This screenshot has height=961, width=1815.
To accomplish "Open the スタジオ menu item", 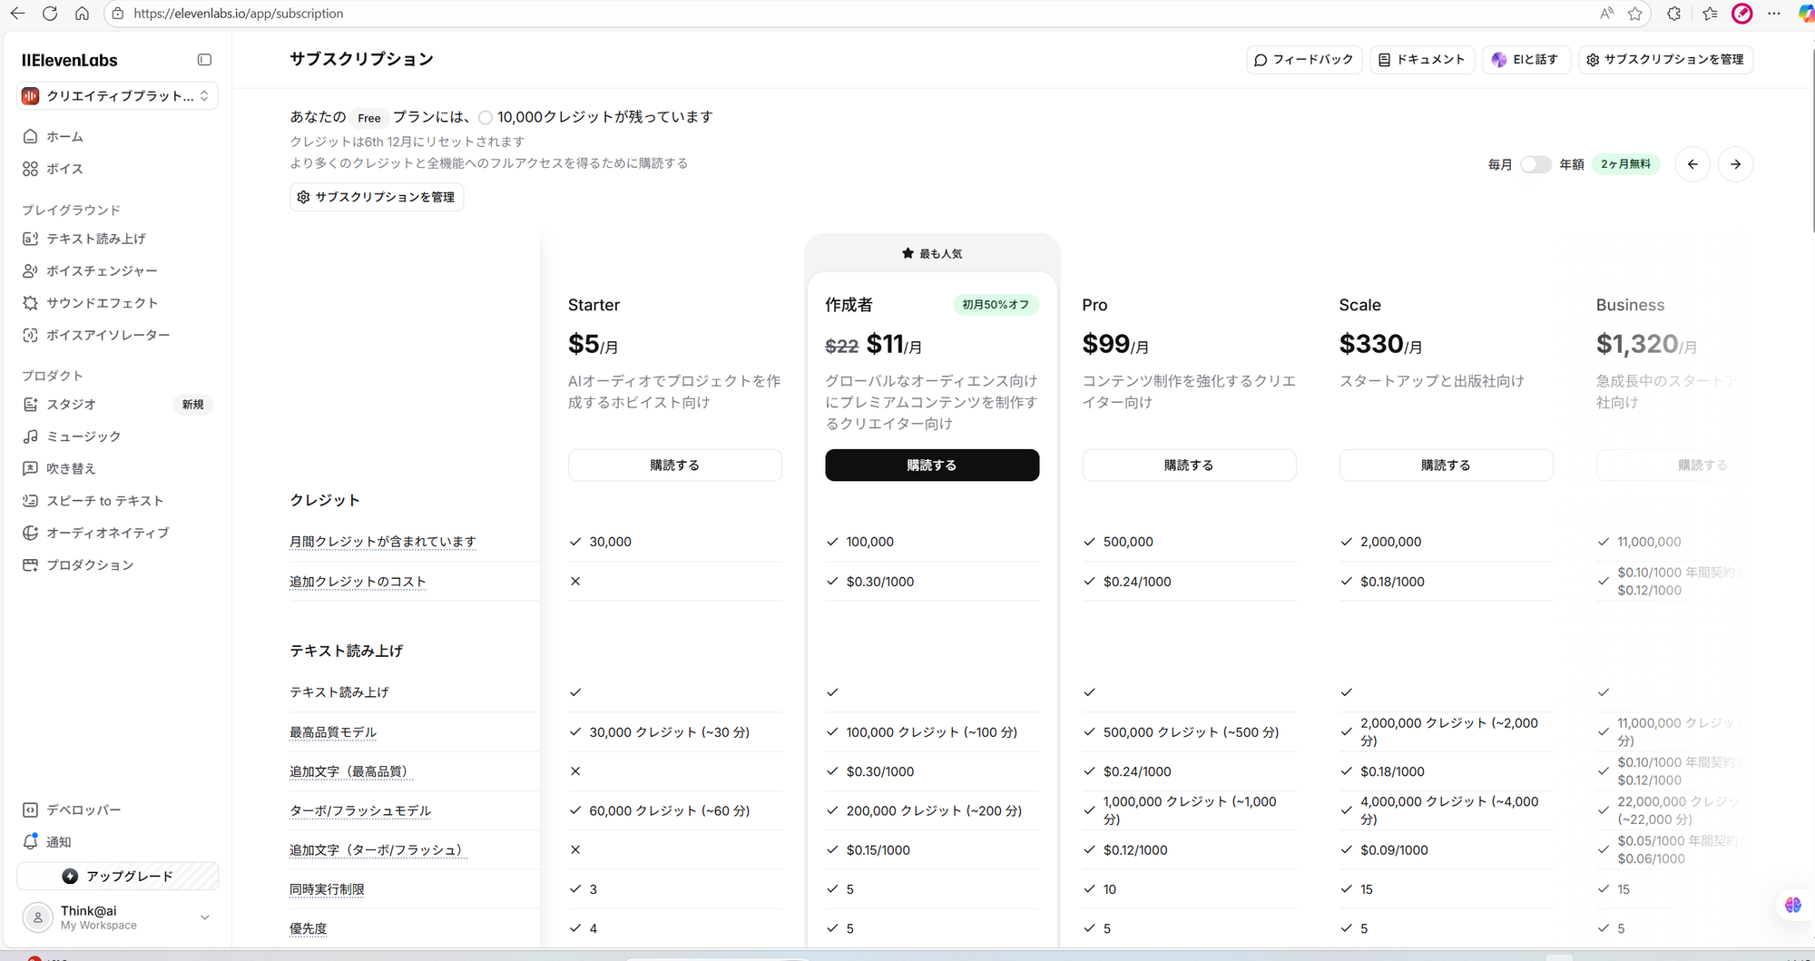I will (x=71, y=405).
